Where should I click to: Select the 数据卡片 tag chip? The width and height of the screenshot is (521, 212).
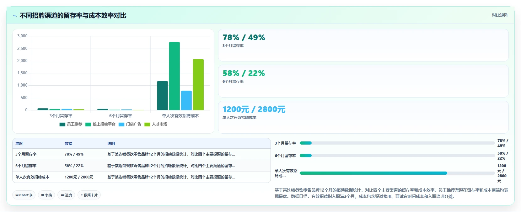click(89, 195)
